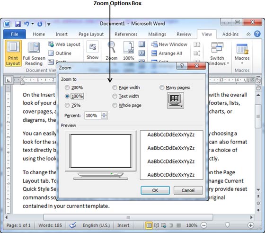Viewport: 265px width, 233px height.
Task: Select Web Layout in status bar
Action: click(x=164, y=225)
